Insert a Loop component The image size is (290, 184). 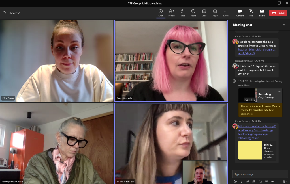pyautogui.click(x=254, y=181)
